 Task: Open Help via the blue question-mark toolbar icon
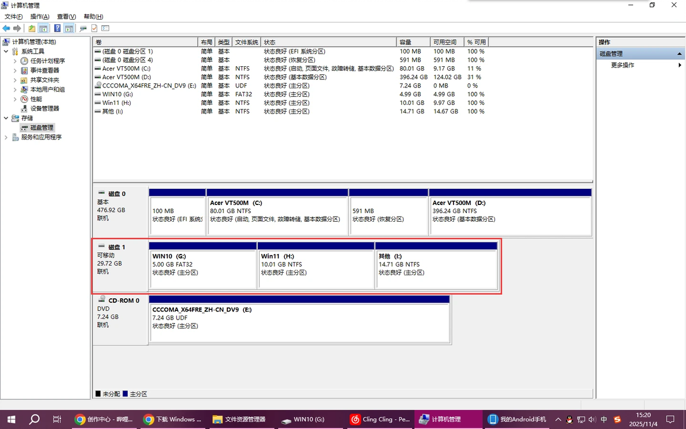[x=57, y=28]
